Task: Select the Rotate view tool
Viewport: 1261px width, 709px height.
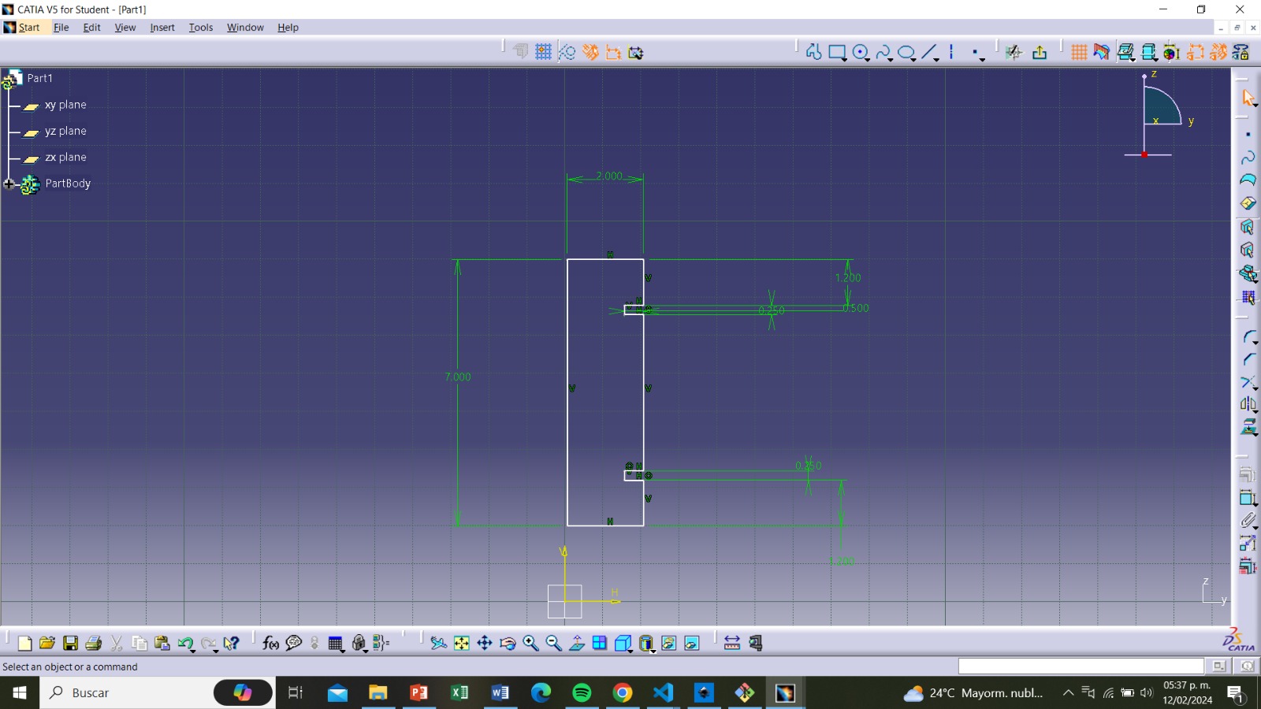Action: pos(508,644)
